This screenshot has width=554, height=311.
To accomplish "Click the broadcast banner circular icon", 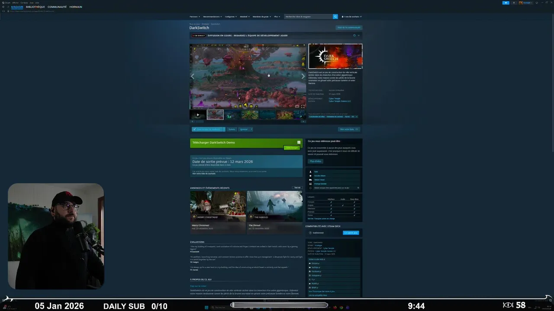I will pyautogui.click(x=354, y=35).
